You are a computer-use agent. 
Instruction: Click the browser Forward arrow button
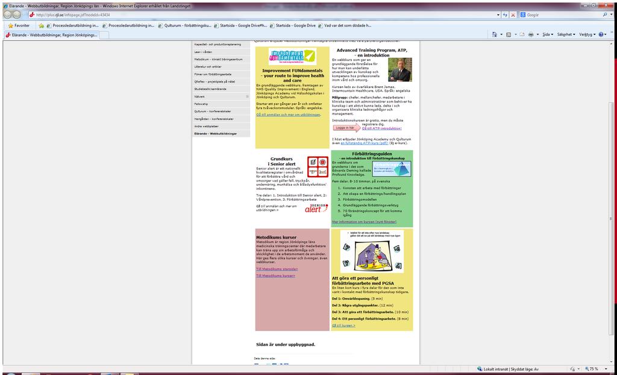[x=17, y=14]
